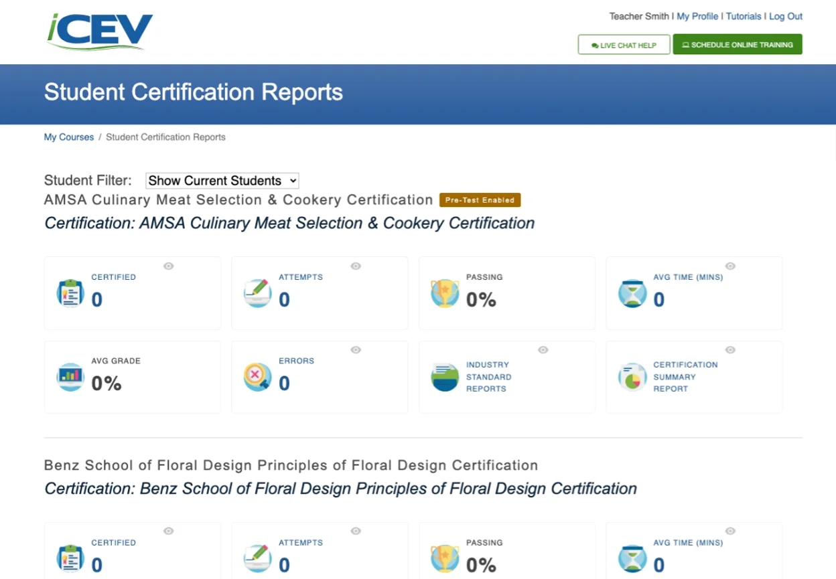The width and height of the screenshot is (836, 579).
Task: Click the Industry Standard Reports document icon
Action: [x=445, y=378]
